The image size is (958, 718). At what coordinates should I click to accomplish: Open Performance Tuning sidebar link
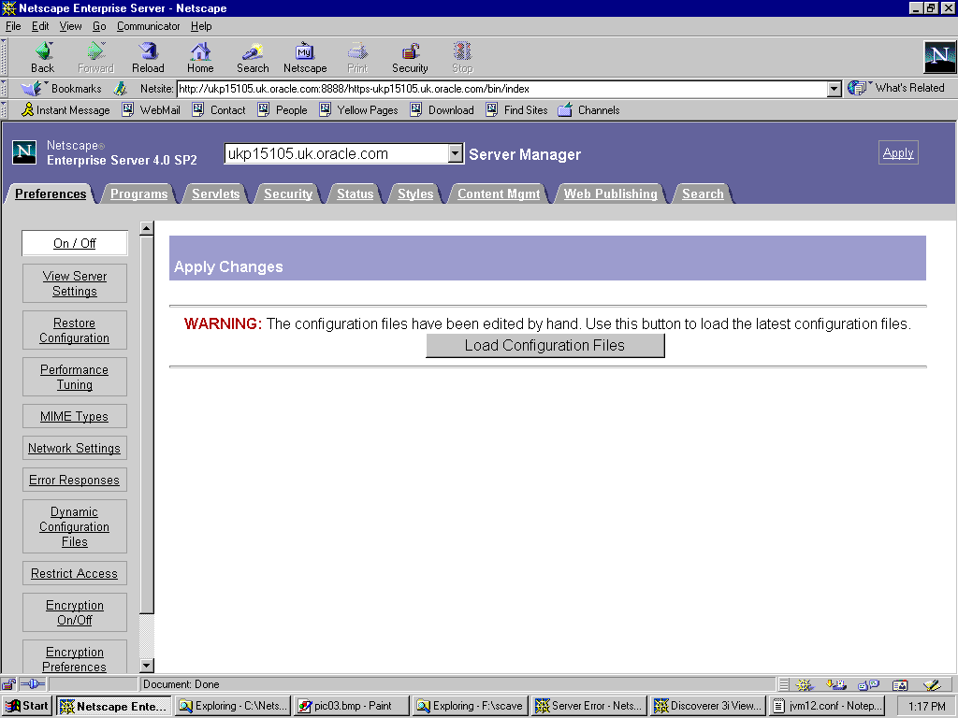pos(75,377)
